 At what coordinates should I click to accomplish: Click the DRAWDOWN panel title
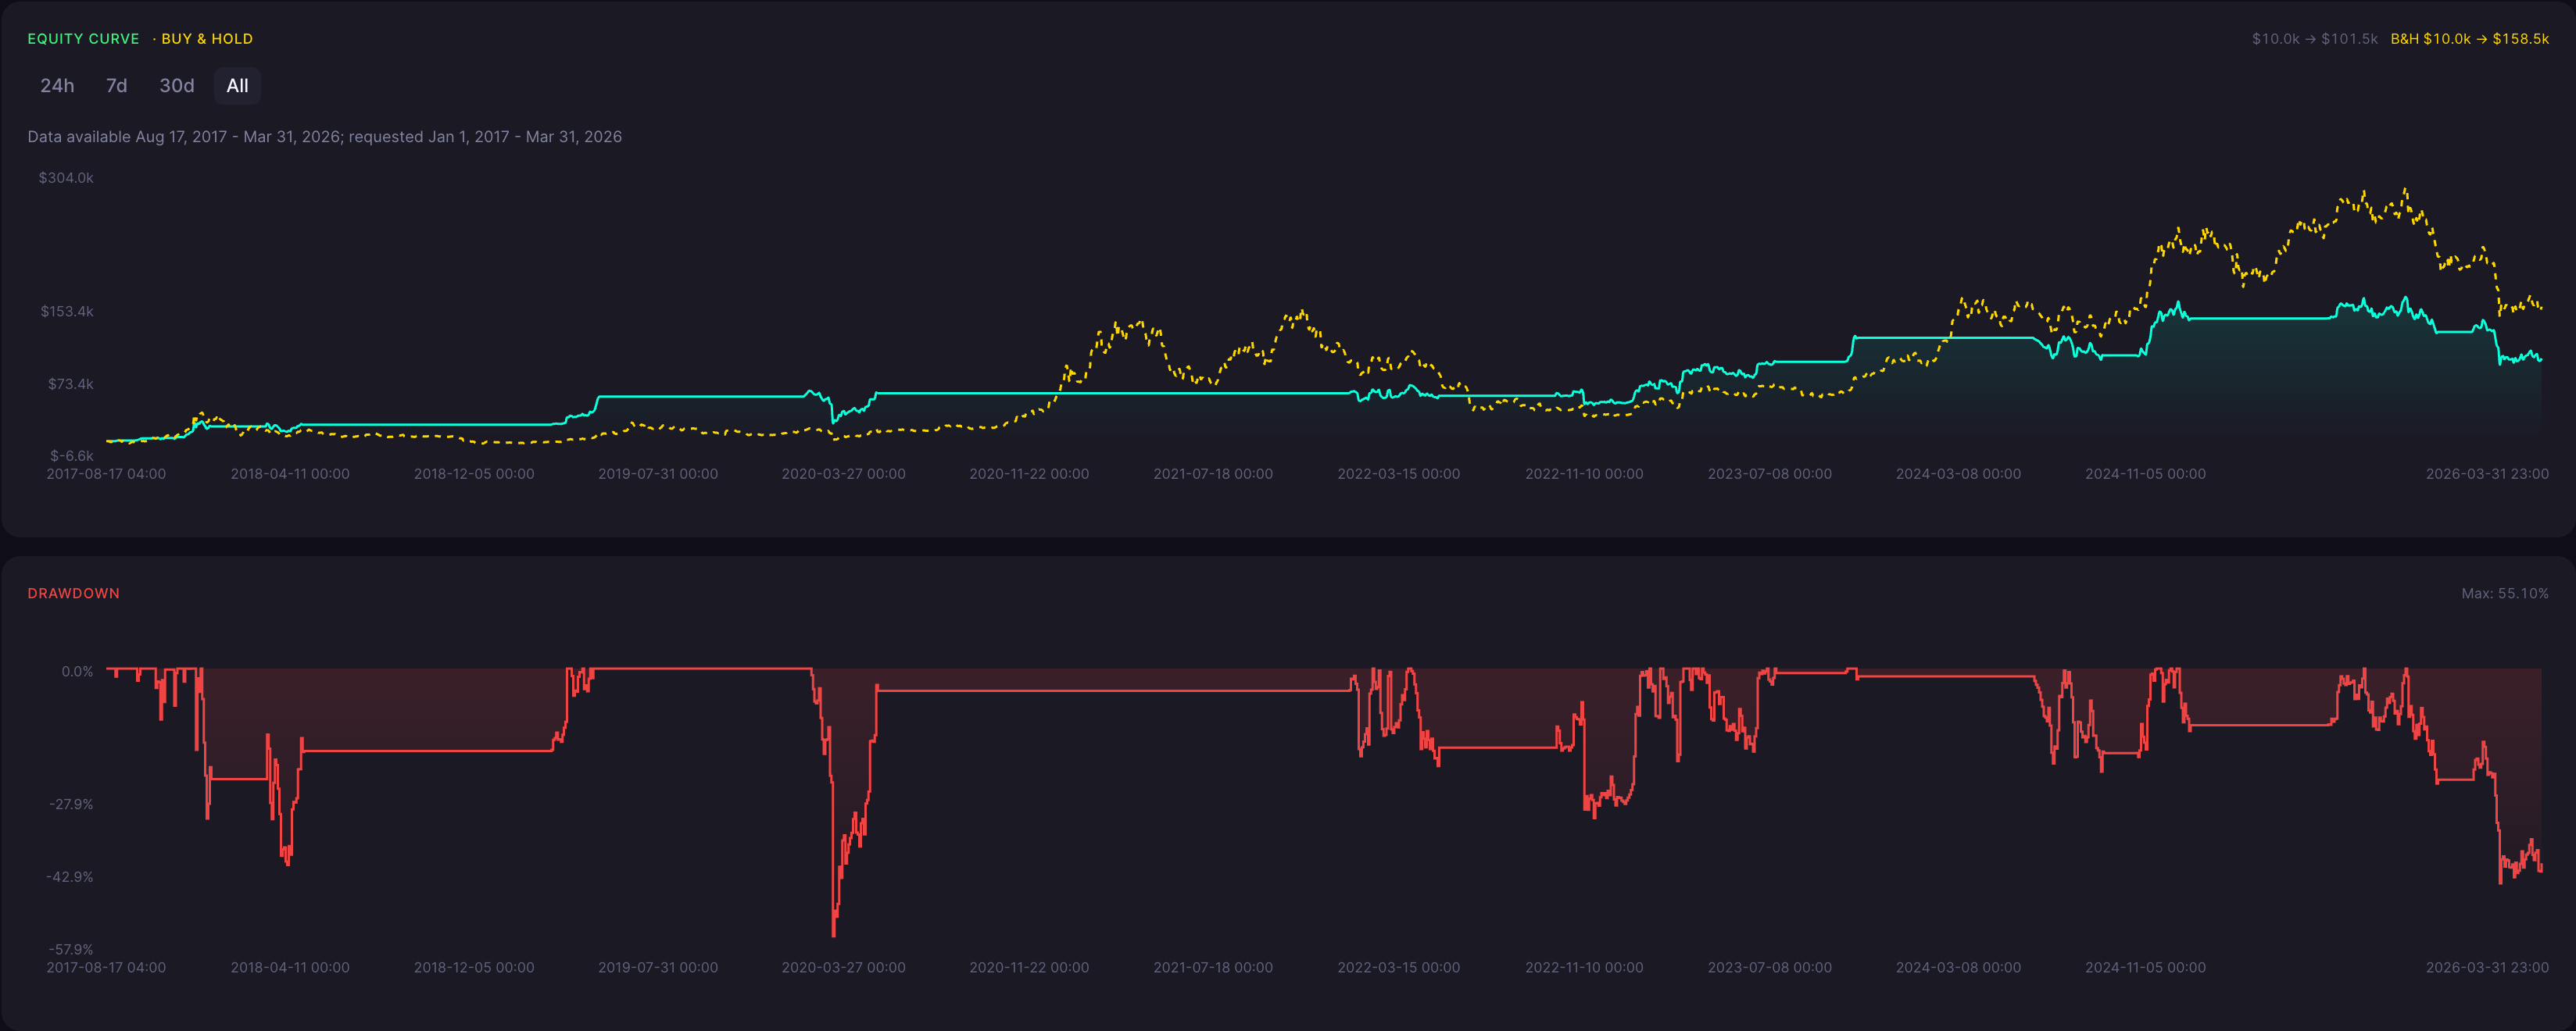click(73, 594)
